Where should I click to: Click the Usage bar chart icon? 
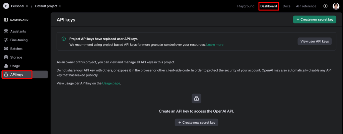pos(6,66)
